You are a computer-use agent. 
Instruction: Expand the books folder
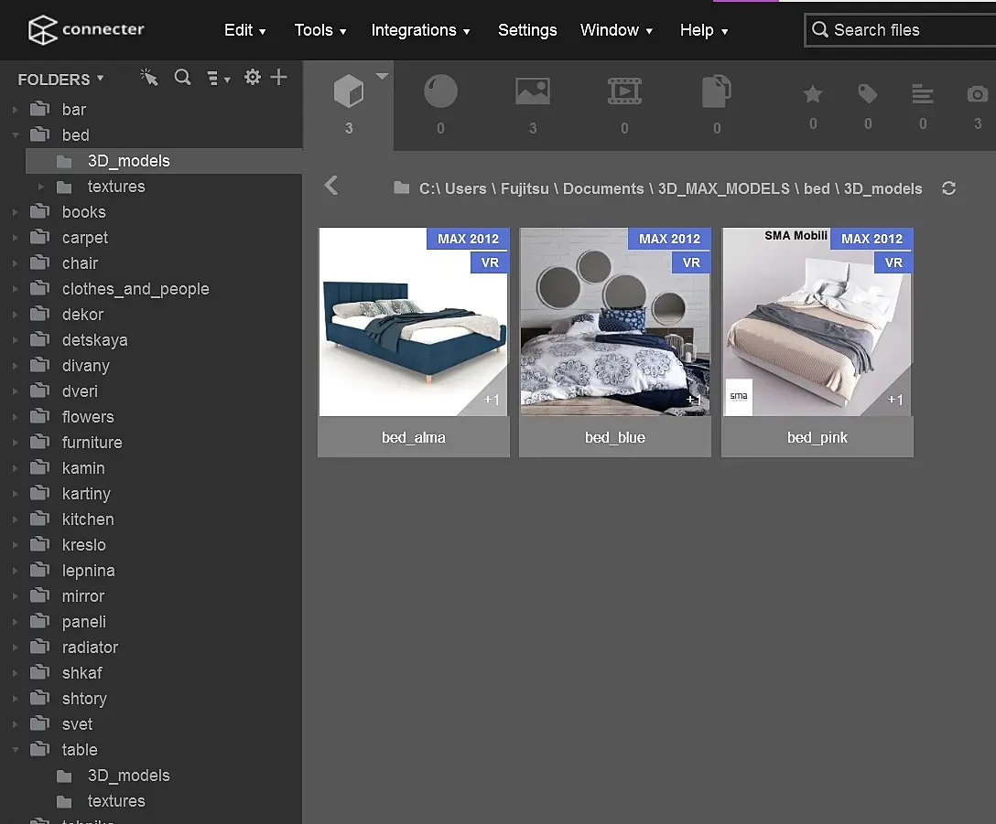click(x=16, y=212)
